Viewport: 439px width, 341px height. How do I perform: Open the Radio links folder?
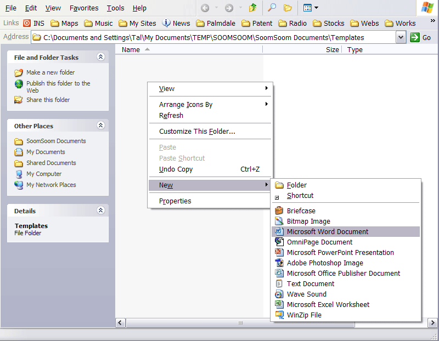292,23
